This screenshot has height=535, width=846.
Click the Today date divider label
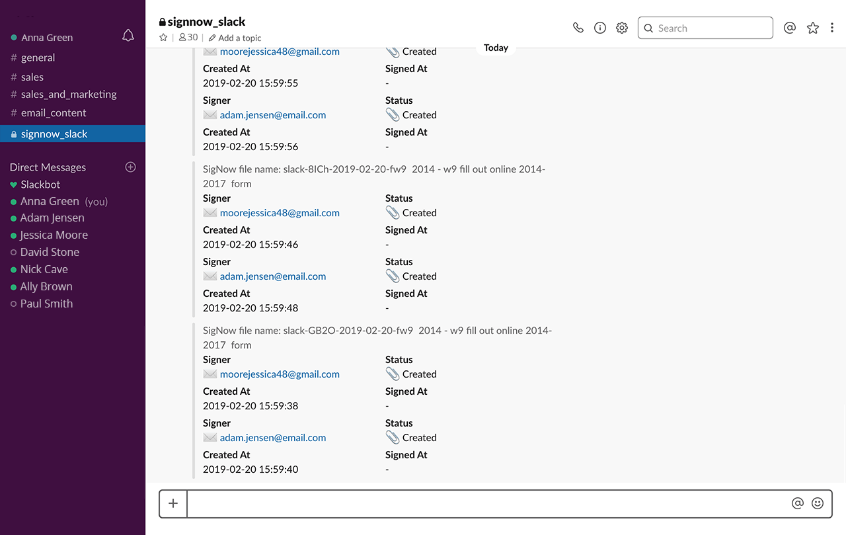pyautogui.click(x=496, y=48)
